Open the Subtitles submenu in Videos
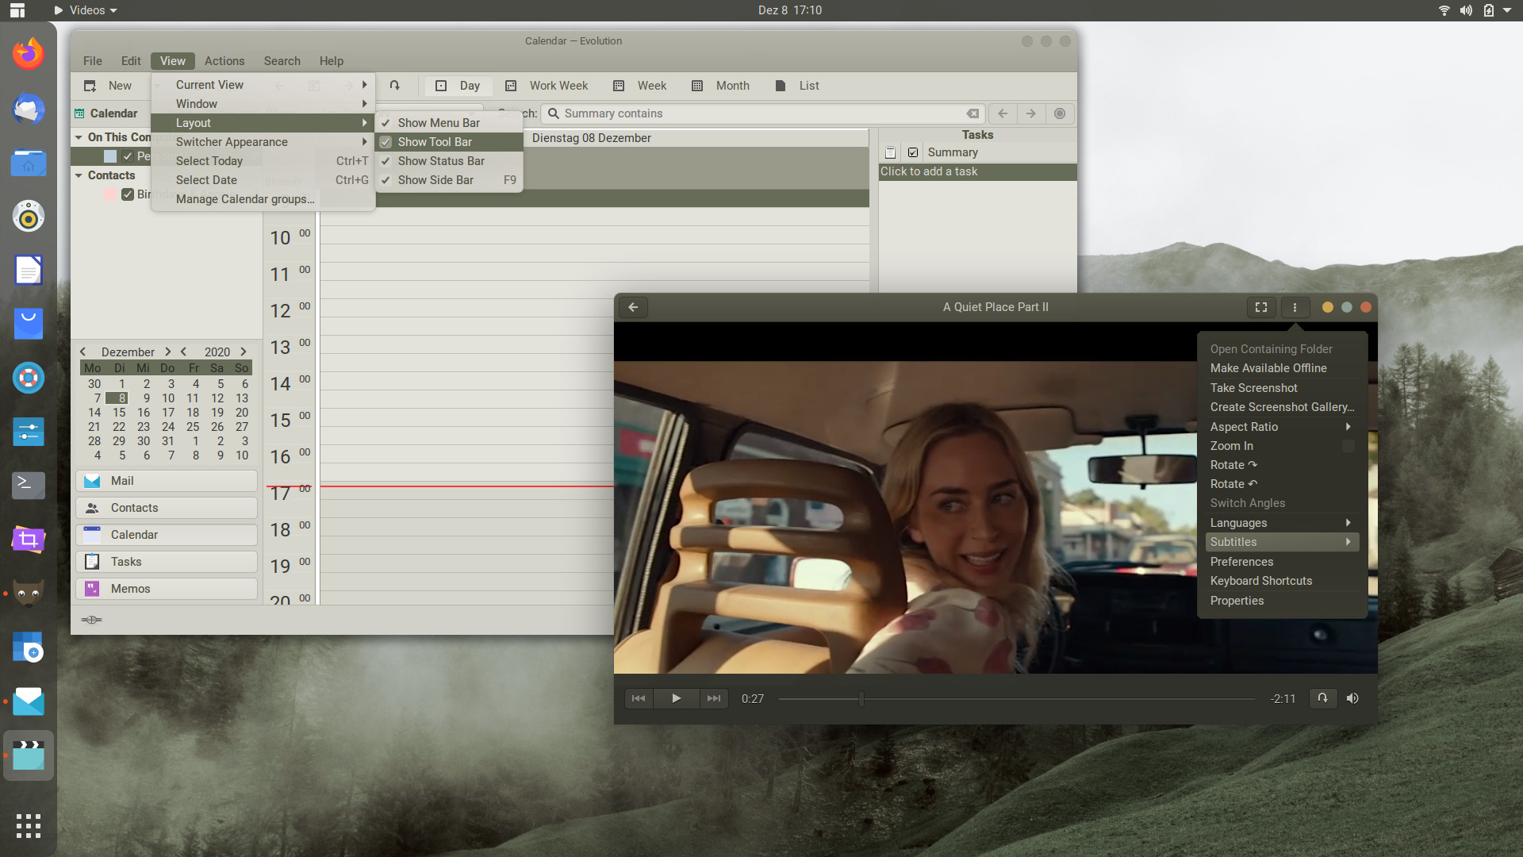This screenshot has height=857, width=1523. pos(1282,542)
